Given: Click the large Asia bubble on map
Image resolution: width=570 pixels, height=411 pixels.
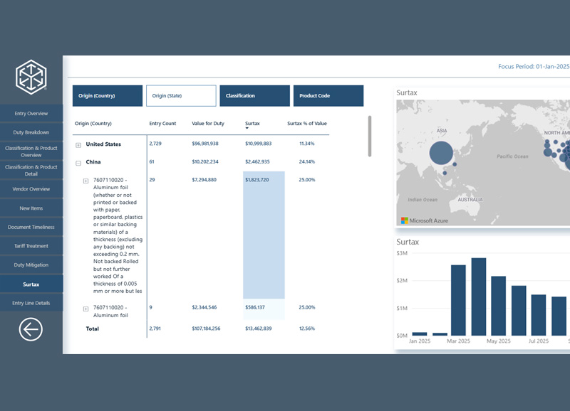Looking at the screenshot, I should pyautogui.click(x=441, y=153).
